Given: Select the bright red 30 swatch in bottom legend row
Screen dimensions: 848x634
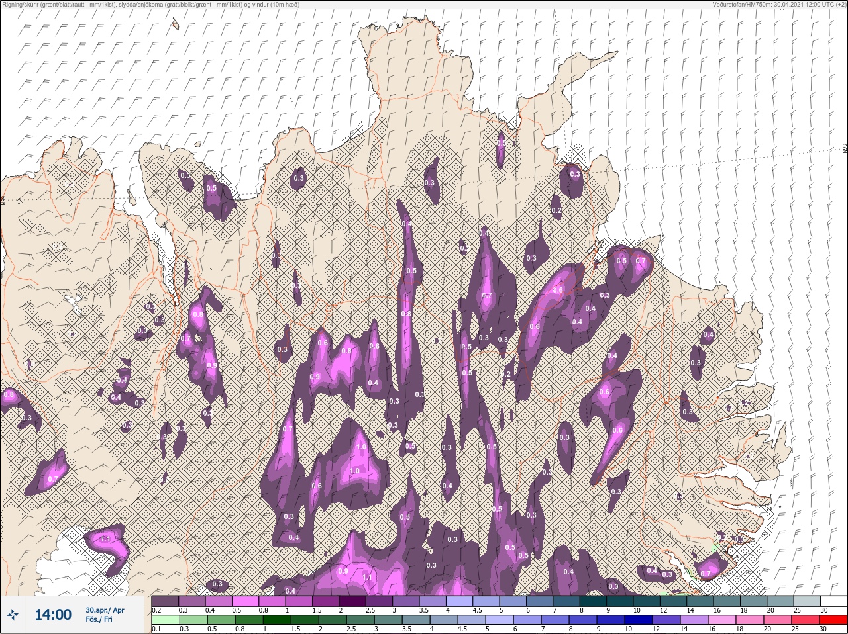Looking at the screenshot, I should click(x=833, y=620).
